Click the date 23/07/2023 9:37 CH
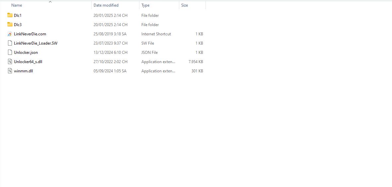392x187 pixels. [111, 43]
